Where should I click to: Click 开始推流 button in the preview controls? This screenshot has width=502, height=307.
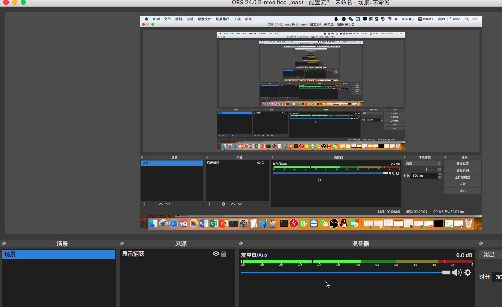462,163
